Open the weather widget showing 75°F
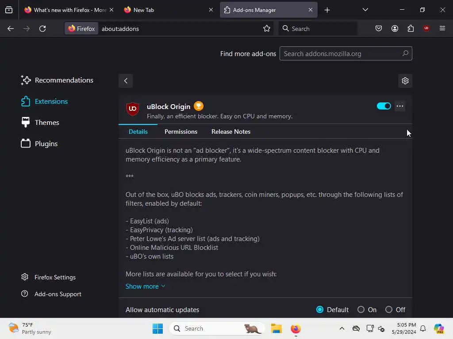The width and height of the screenshot is (453, 339). click(x=30, y=328)
